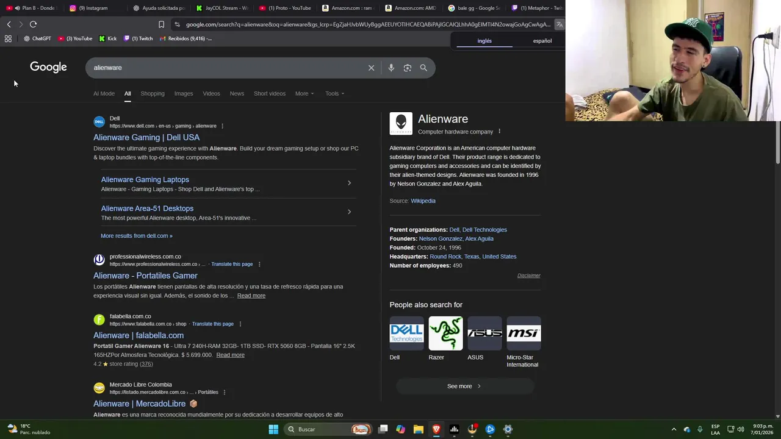Select español translation language
Screen dimensions: 781x439
click(x=542, y=41)
